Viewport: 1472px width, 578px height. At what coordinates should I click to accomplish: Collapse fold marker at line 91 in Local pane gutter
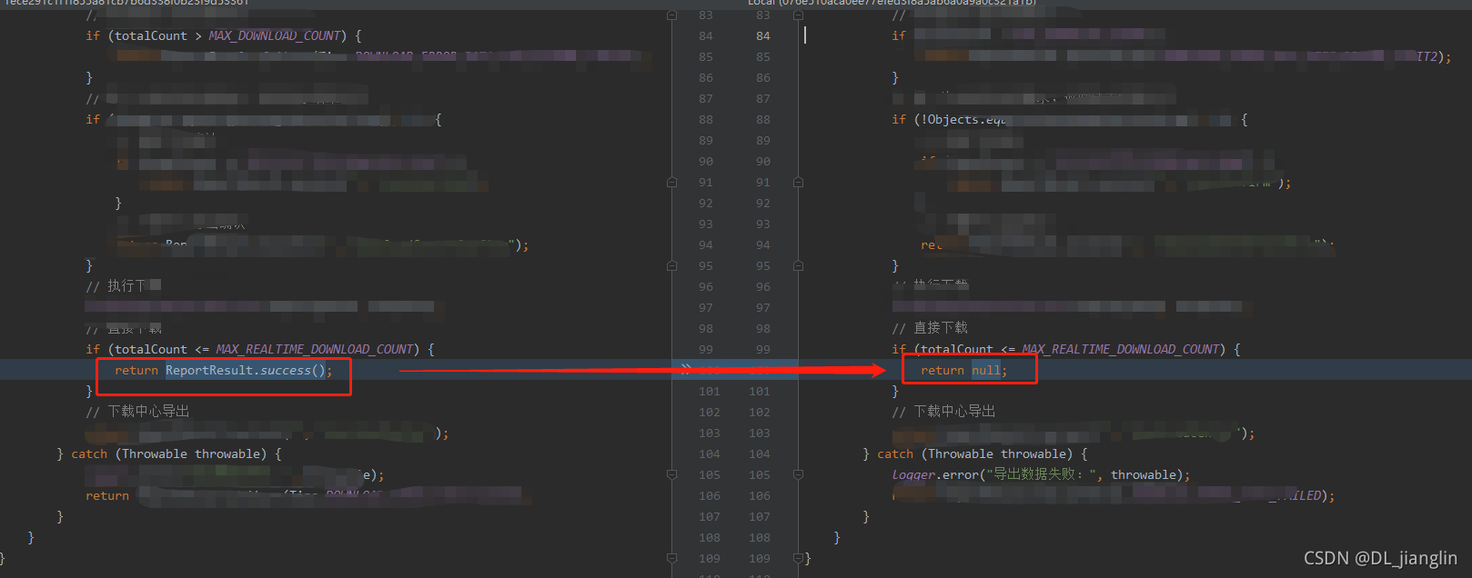click(x=798, y=183)
